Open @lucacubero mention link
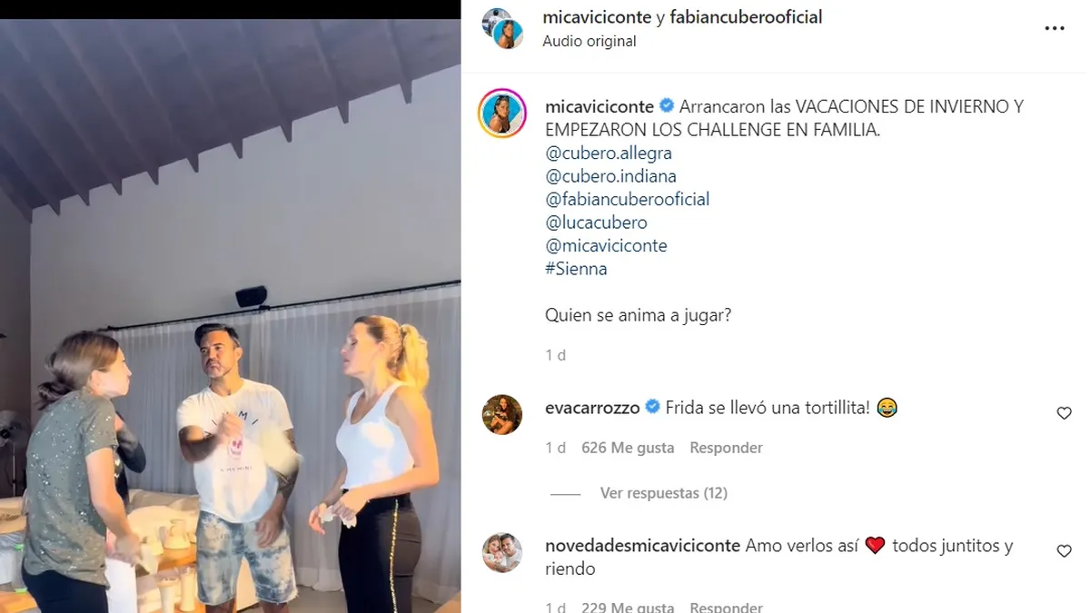 point(596,222)
